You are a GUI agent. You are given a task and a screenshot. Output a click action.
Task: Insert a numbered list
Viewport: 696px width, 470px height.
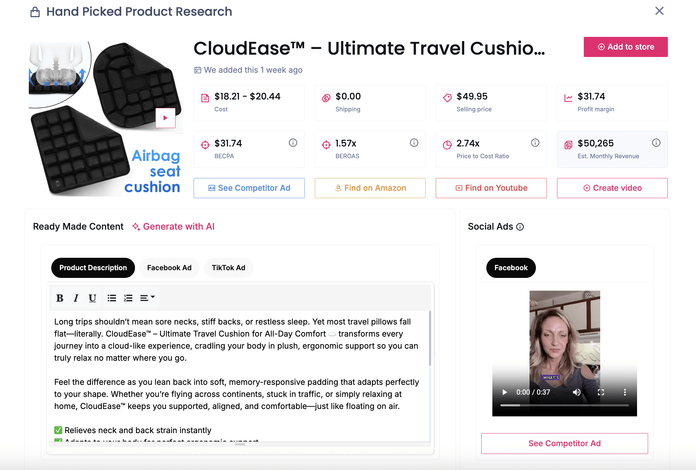[x=128, y=298]
